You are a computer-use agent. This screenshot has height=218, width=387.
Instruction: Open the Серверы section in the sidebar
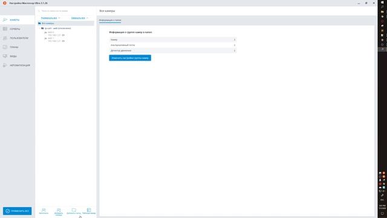tap(18, 29)
